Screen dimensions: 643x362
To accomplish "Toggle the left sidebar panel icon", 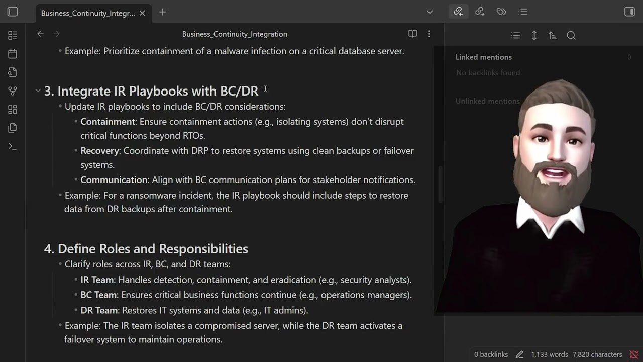I will [13, 12].
